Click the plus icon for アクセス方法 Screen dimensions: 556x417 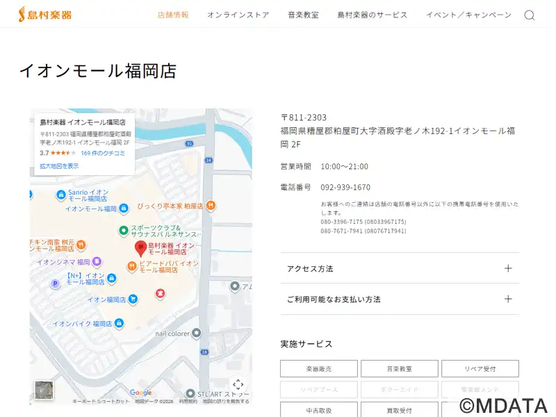pos(508,268)
